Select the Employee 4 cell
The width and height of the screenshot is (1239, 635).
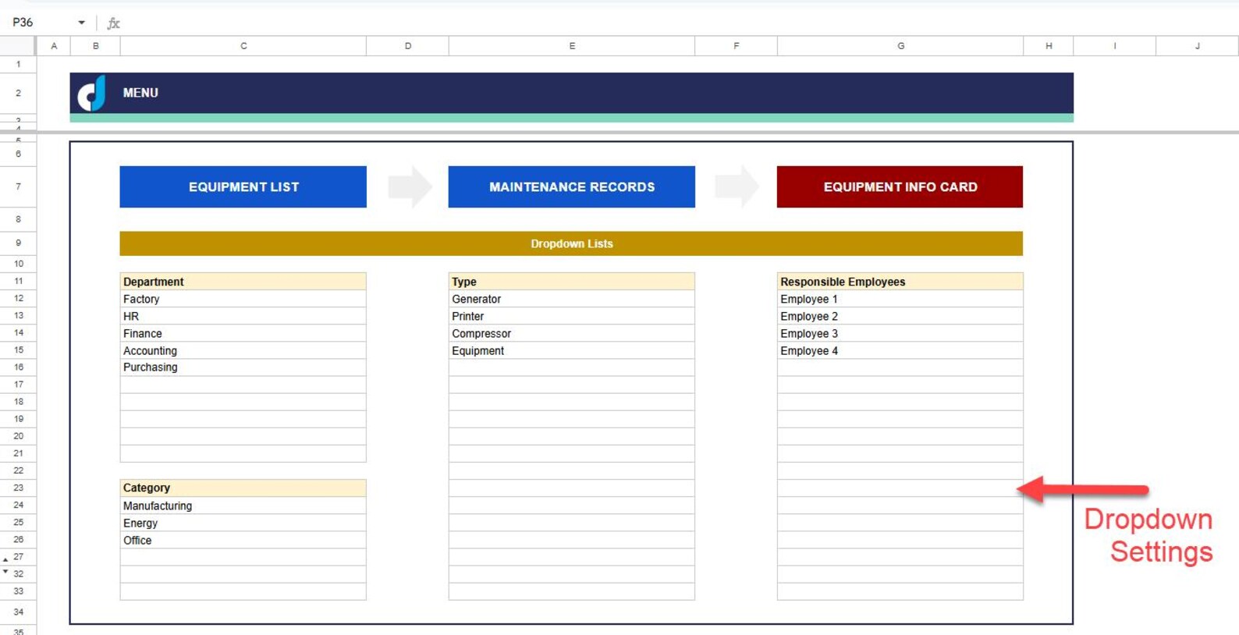tap(900, 350)
